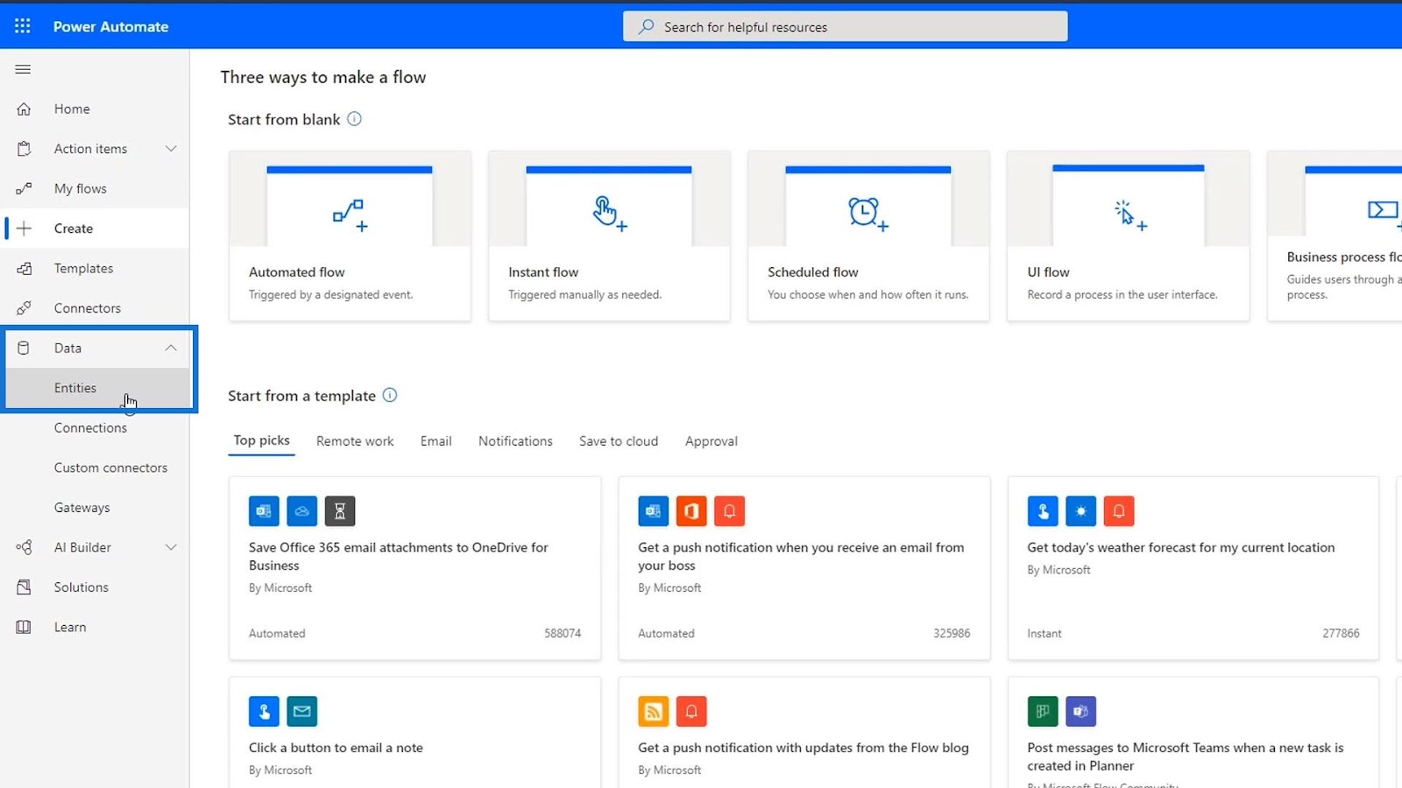Screen dimensions: 1402x788
Task: Create an Automated flow from blank
Action: click(350, 236)
